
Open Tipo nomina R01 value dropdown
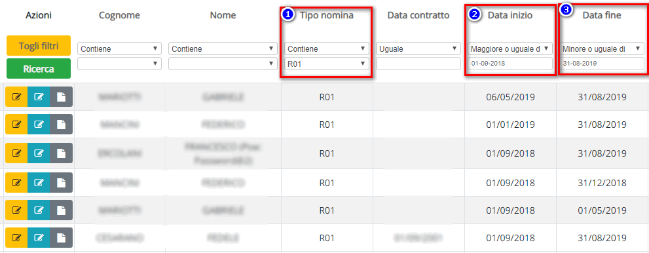pos(327,64)
